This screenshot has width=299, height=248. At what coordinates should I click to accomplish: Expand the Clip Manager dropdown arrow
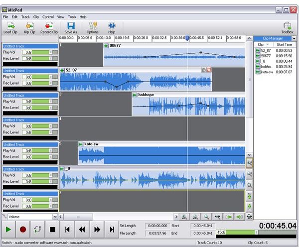[x=294, y=38]
